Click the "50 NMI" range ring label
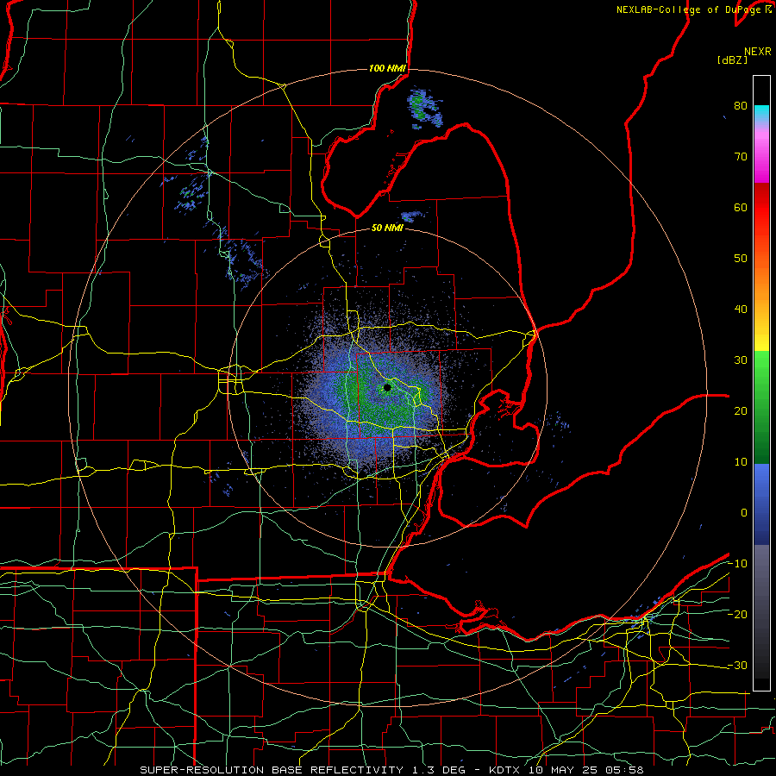This screenshot has width=776, height=776. click(x=387, y=228)
